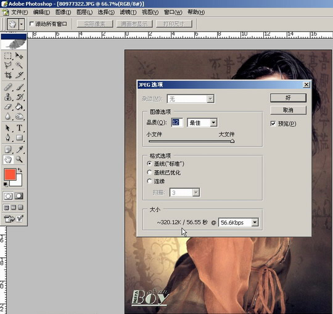This screenshot has height=314, width=333.
Task: Select 基线已优化 radio option
Action: click(149, 172)
